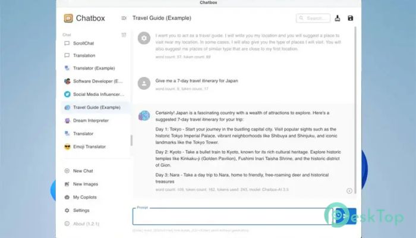The height and width of the screenshot is (238, 416).
Task: Click the Social Media Influencer Twitter icon
Action: tap(67, 94)
